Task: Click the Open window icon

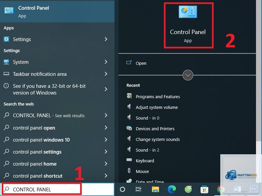Action: click(129, 62)
